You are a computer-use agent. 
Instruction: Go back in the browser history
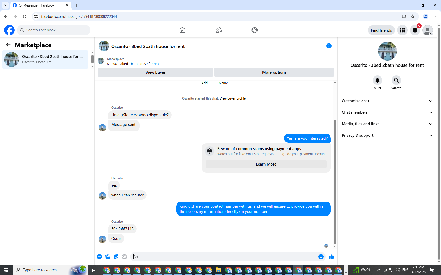[6, 16]
